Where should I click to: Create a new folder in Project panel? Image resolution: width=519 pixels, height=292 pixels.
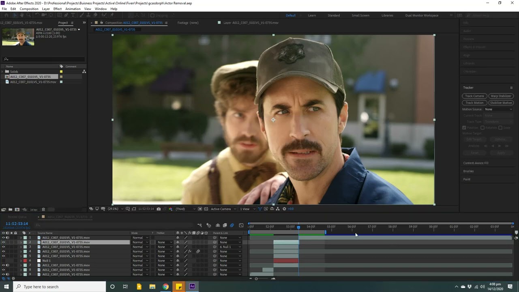(10, 210)
